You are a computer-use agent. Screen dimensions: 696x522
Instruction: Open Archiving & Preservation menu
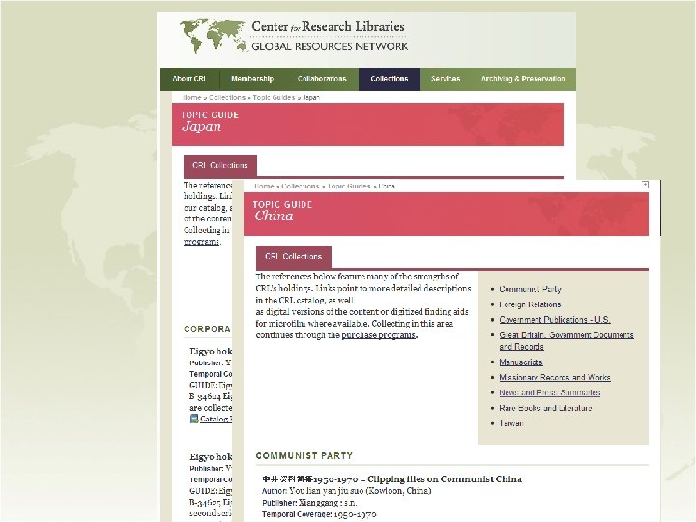(x=523, y=79)
